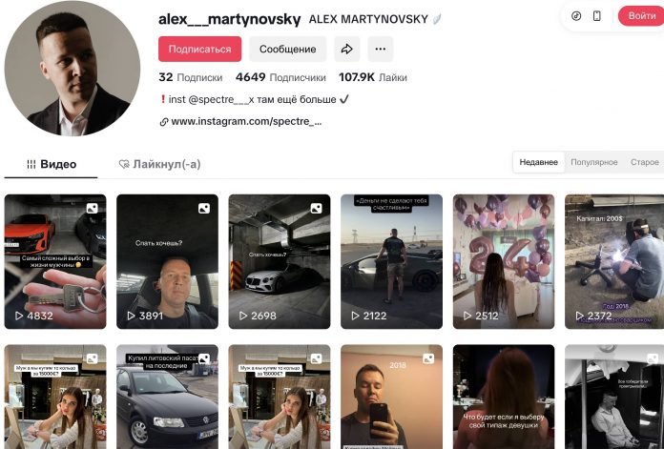Click the TikTok coin icon in header

click(x=576, y=16)
